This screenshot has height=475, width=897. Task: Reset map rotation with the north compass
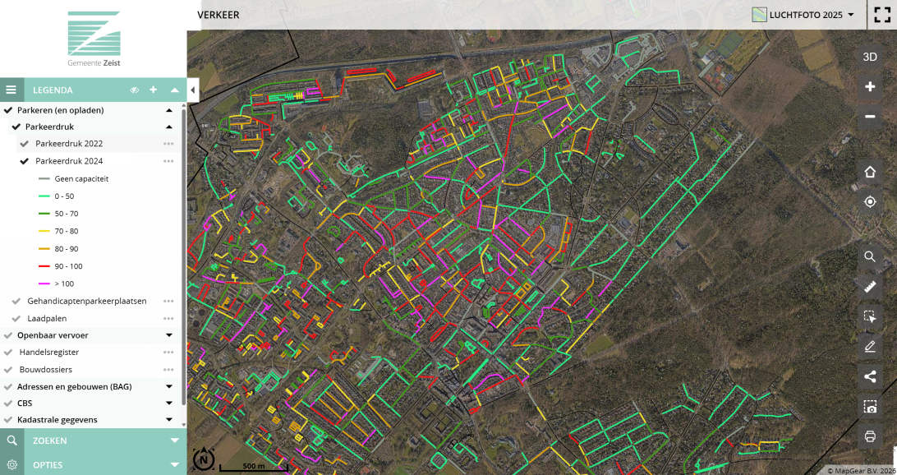click(205, 459)
